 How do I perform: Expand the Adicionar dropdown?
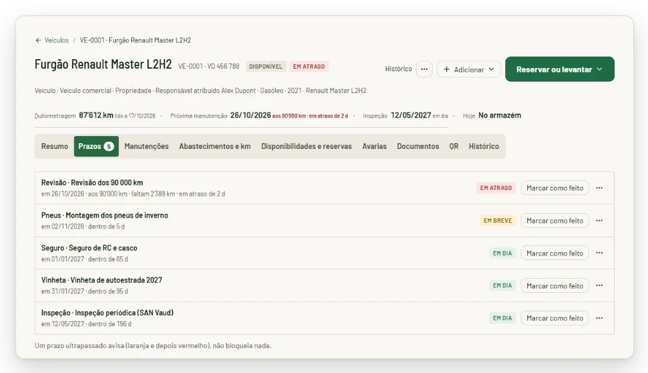[x=469, y=69]
